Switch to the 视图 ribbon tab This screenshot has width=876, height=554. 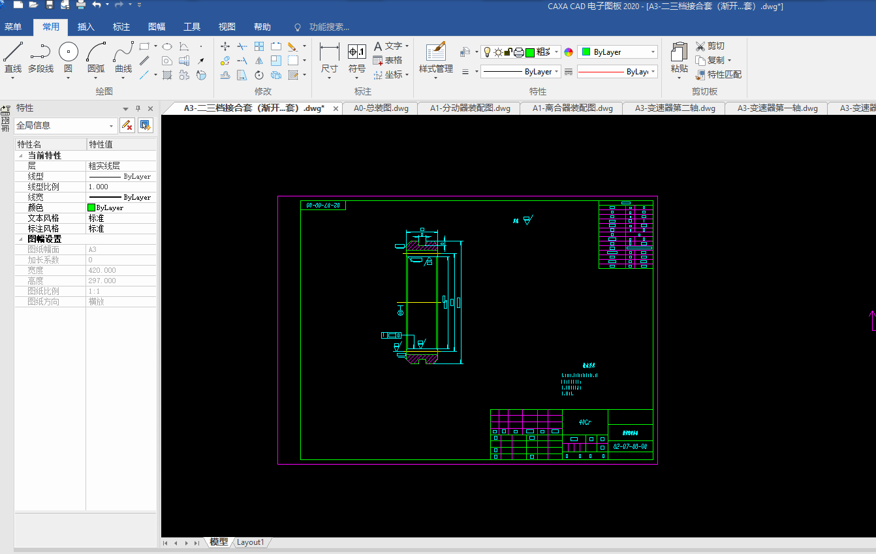click(227, 27)
